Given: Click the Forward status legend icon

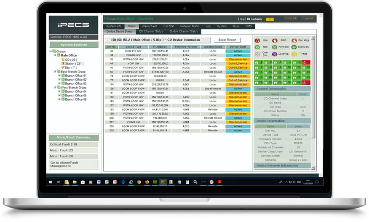Looking at the screenshot, I should click(275, 47).
